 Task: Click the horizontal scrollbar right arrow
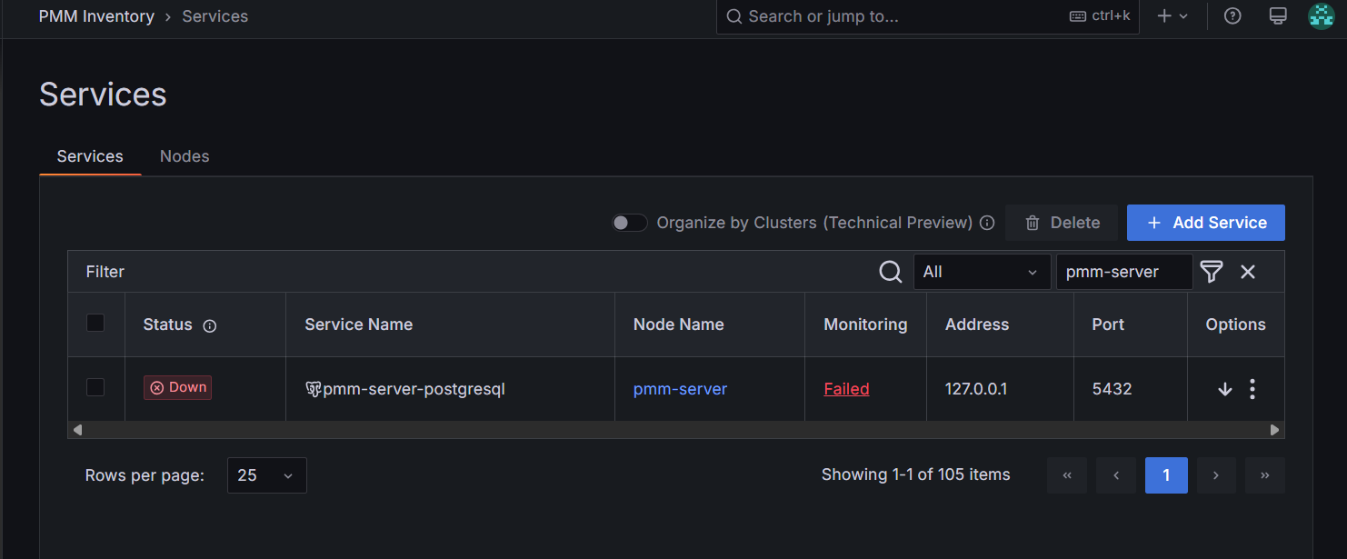(x=1275, y=430)
